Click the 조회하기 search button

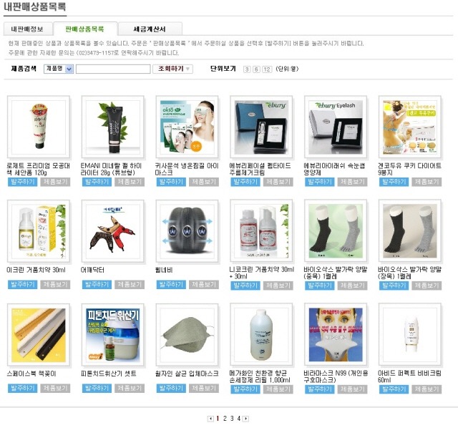172,69
